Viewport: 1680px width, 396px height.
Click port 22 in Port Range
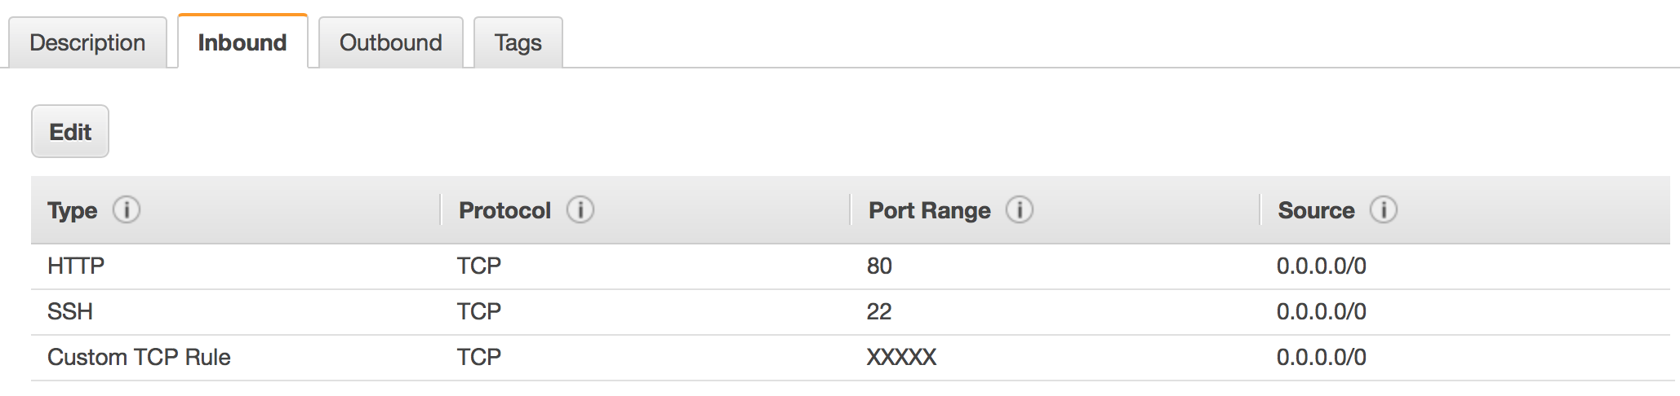[x=879, y=311]
